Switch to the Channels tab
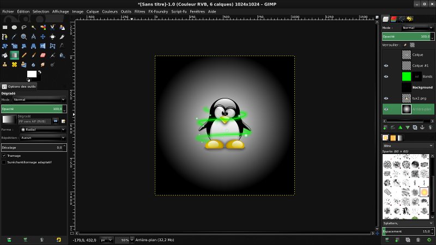Screen dimensions: 436x245 click(393, 19)
